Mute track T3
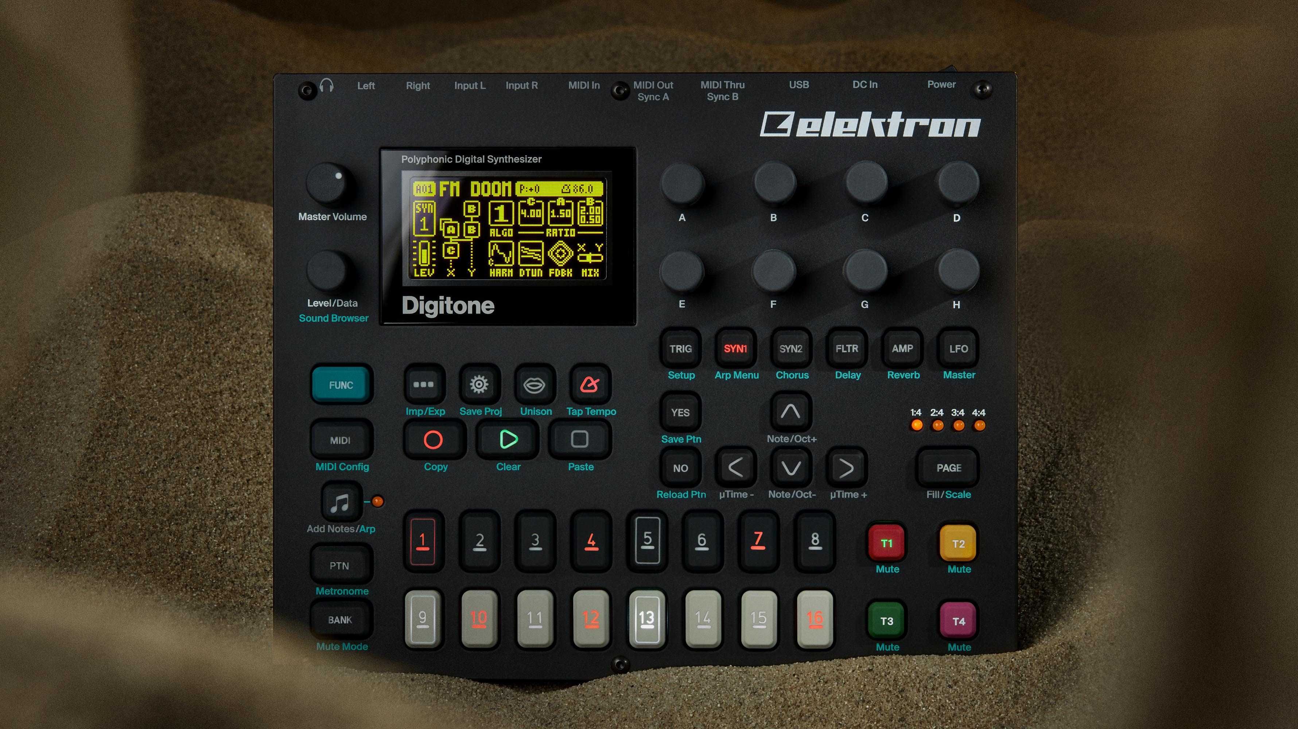Screen dimensions: 1298x729 pos(885,620)
